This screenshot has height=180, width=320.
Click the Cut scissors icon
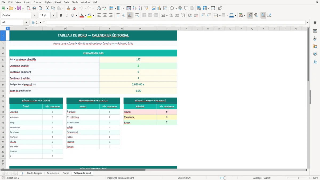click(47, 8)
